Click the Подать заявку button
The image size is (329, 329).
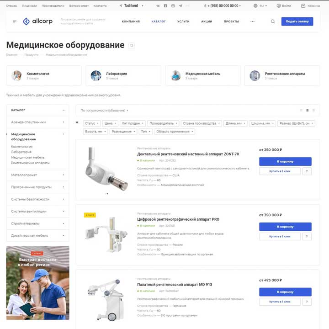pyautogui.click(x=297, y=21)
